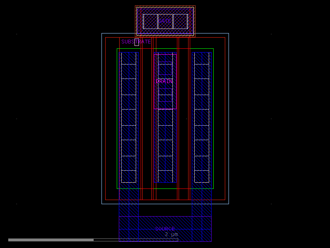This screenshot has height=248, width=330.
Task: Click the bottom contact of center drain column
Action: pos(165,176)
